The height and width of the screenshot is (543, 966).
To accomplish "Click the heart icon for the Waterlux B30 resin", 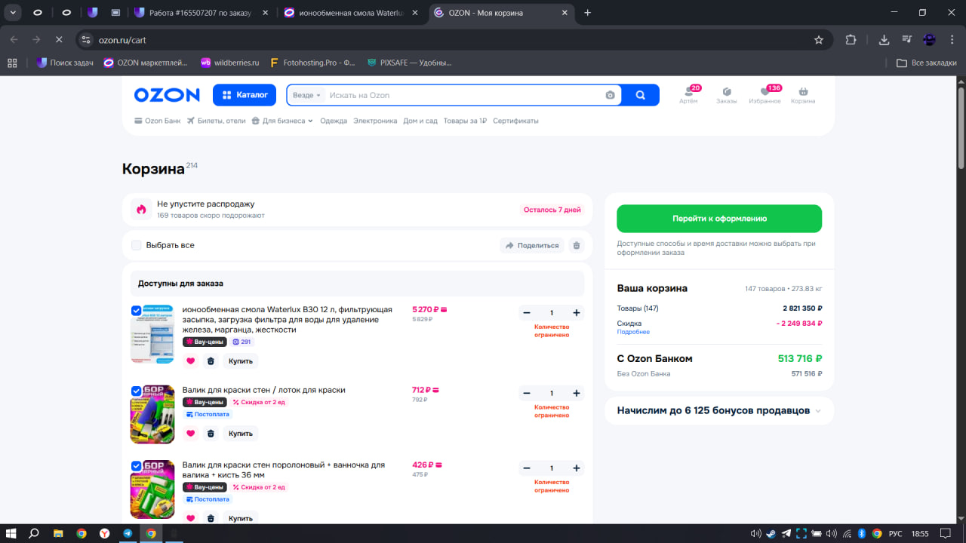I will point(190,361).
